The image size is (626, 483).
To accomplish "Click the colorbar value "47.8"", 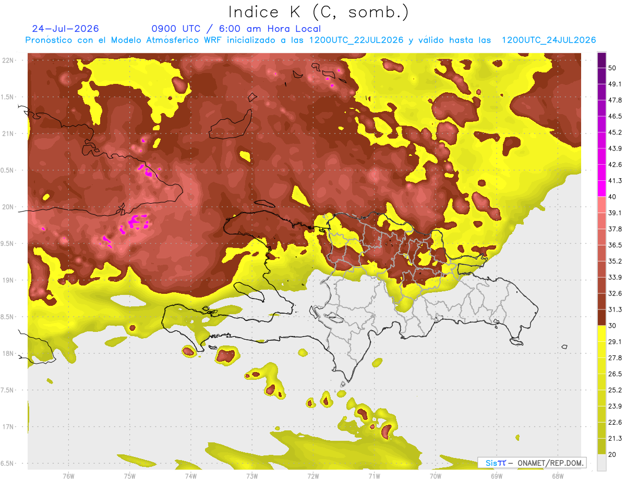I will click(615, 100).
